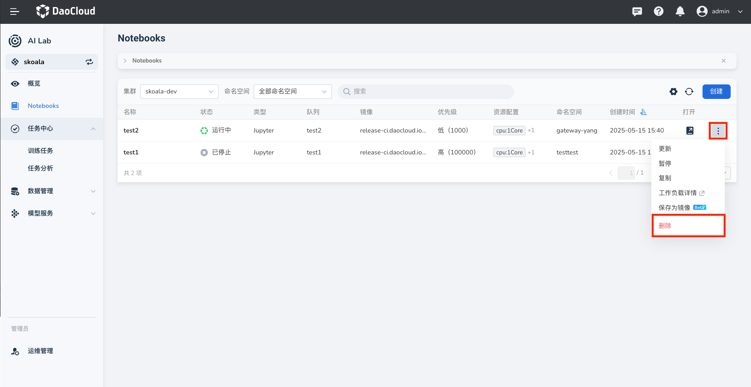The width and height of the screenshot is (751, 387).
Task: Refresh the Notebooks list
Action: click(689, 91)
